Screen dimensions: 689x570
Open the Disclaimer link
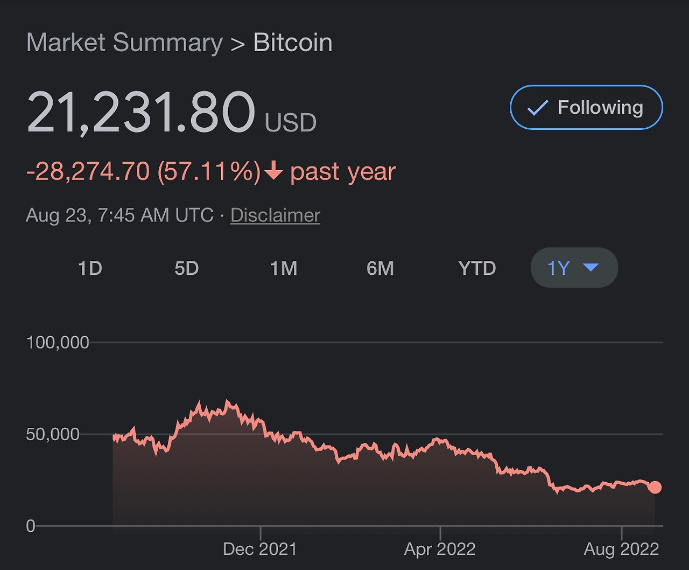coord(275,216)
